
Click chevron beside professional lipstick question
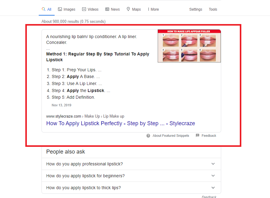point(213,164)
